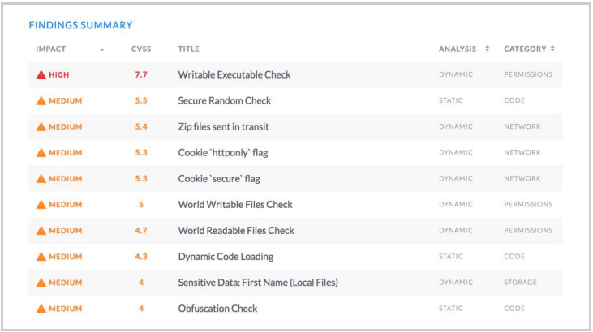Click warning icon for Cookie secure row
Screen dimensions: 593x332
pos(41,179)
